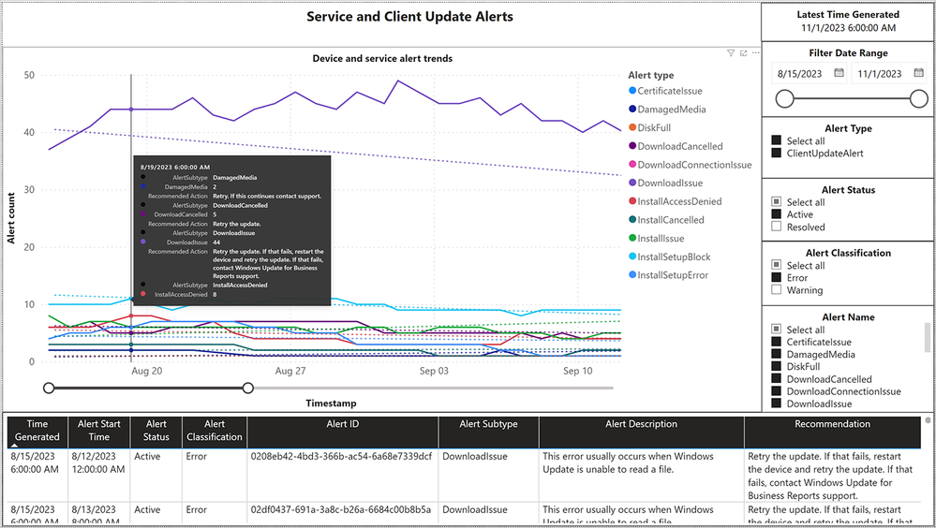Toggle DamagedMedia alert name checkbox

click(776, 354)
